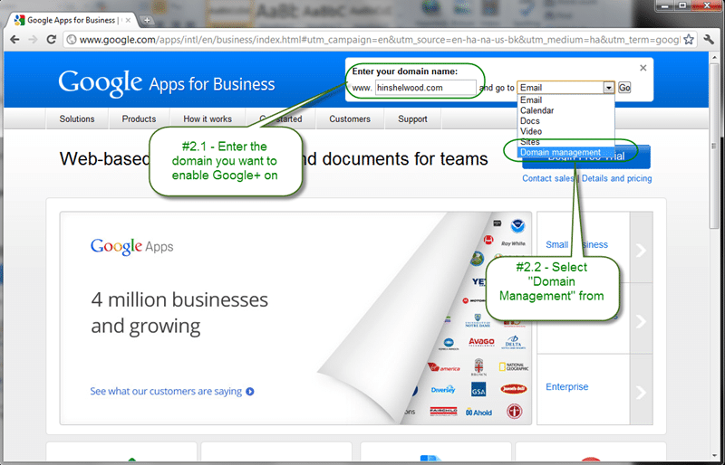This screenshot has width=725, height=465.
Task: Open the Products navigation tab
Action: click(139, 119)
